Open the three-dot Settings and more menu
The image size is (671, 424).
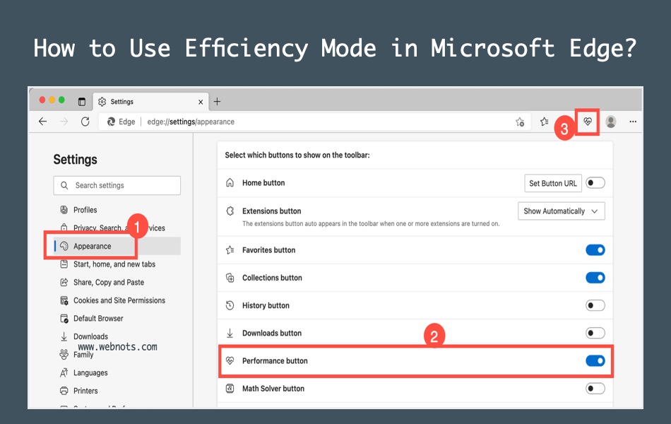click(633, 122)
